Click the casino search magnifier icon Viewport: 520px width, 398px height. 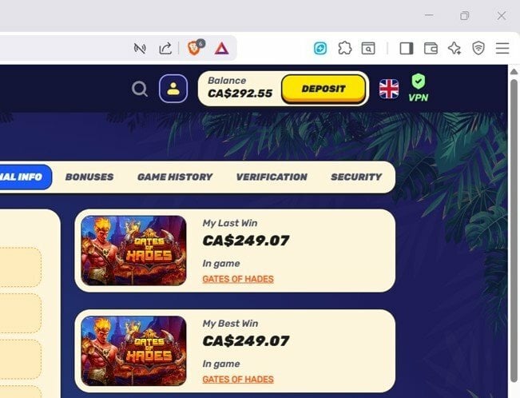140,89
